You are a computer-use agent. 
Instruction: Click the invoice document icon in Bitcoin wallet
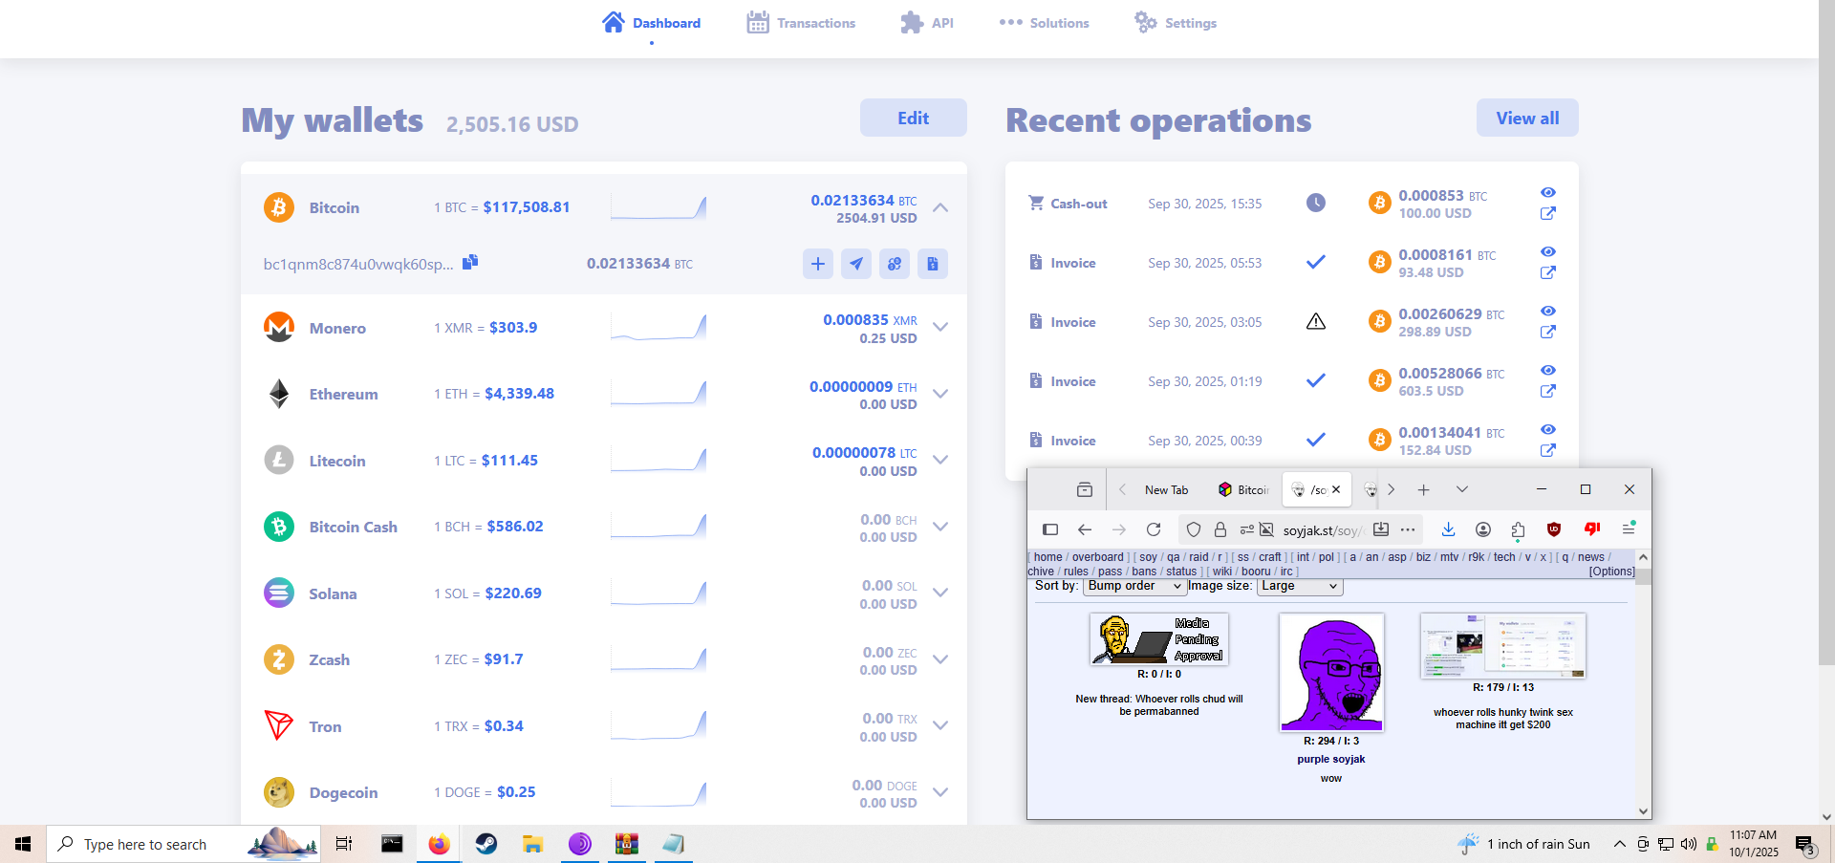pos(933,264)
